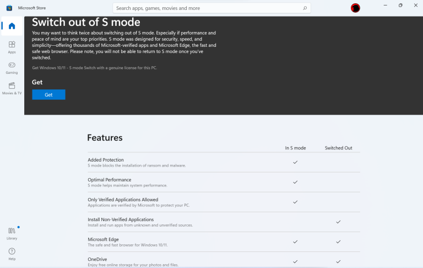Image resolution: width=423 pixels, height=268 pixels.
Task: Open Help at the sidebar bottom
Action: coord(12,254)
